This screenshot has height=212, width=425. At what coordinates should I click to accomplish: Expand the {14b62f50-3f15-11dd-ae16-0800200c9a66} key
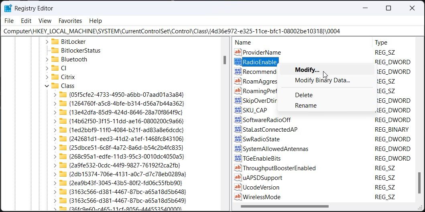click(x=55, y=121)
